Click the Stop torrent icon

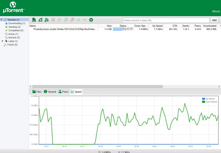[72, 20]
